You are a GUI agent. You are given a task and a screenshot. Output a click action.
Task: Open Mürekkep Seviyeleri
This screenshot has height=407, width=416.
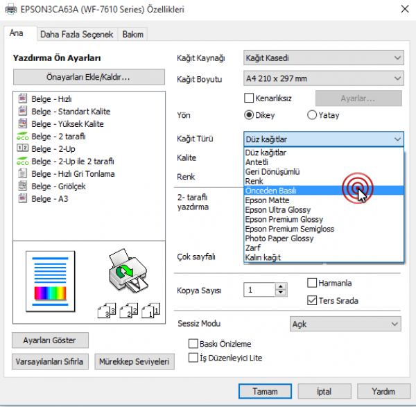(x=135, y=361)
